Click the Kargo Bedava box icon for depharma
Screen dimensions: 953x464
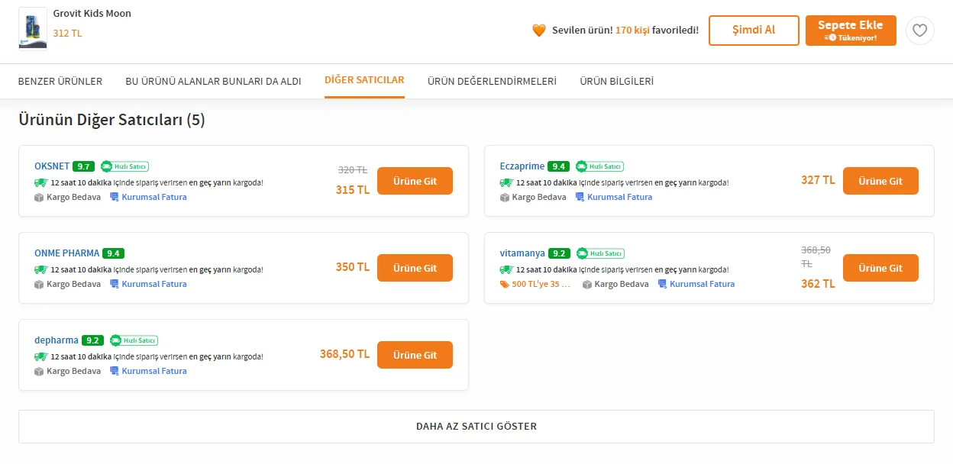pyautogui.click(x=39, y=371)
